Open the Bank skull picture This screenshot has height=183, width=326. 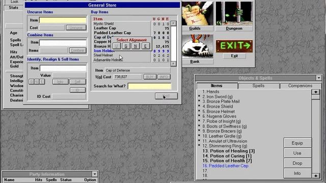click(198, 46)
